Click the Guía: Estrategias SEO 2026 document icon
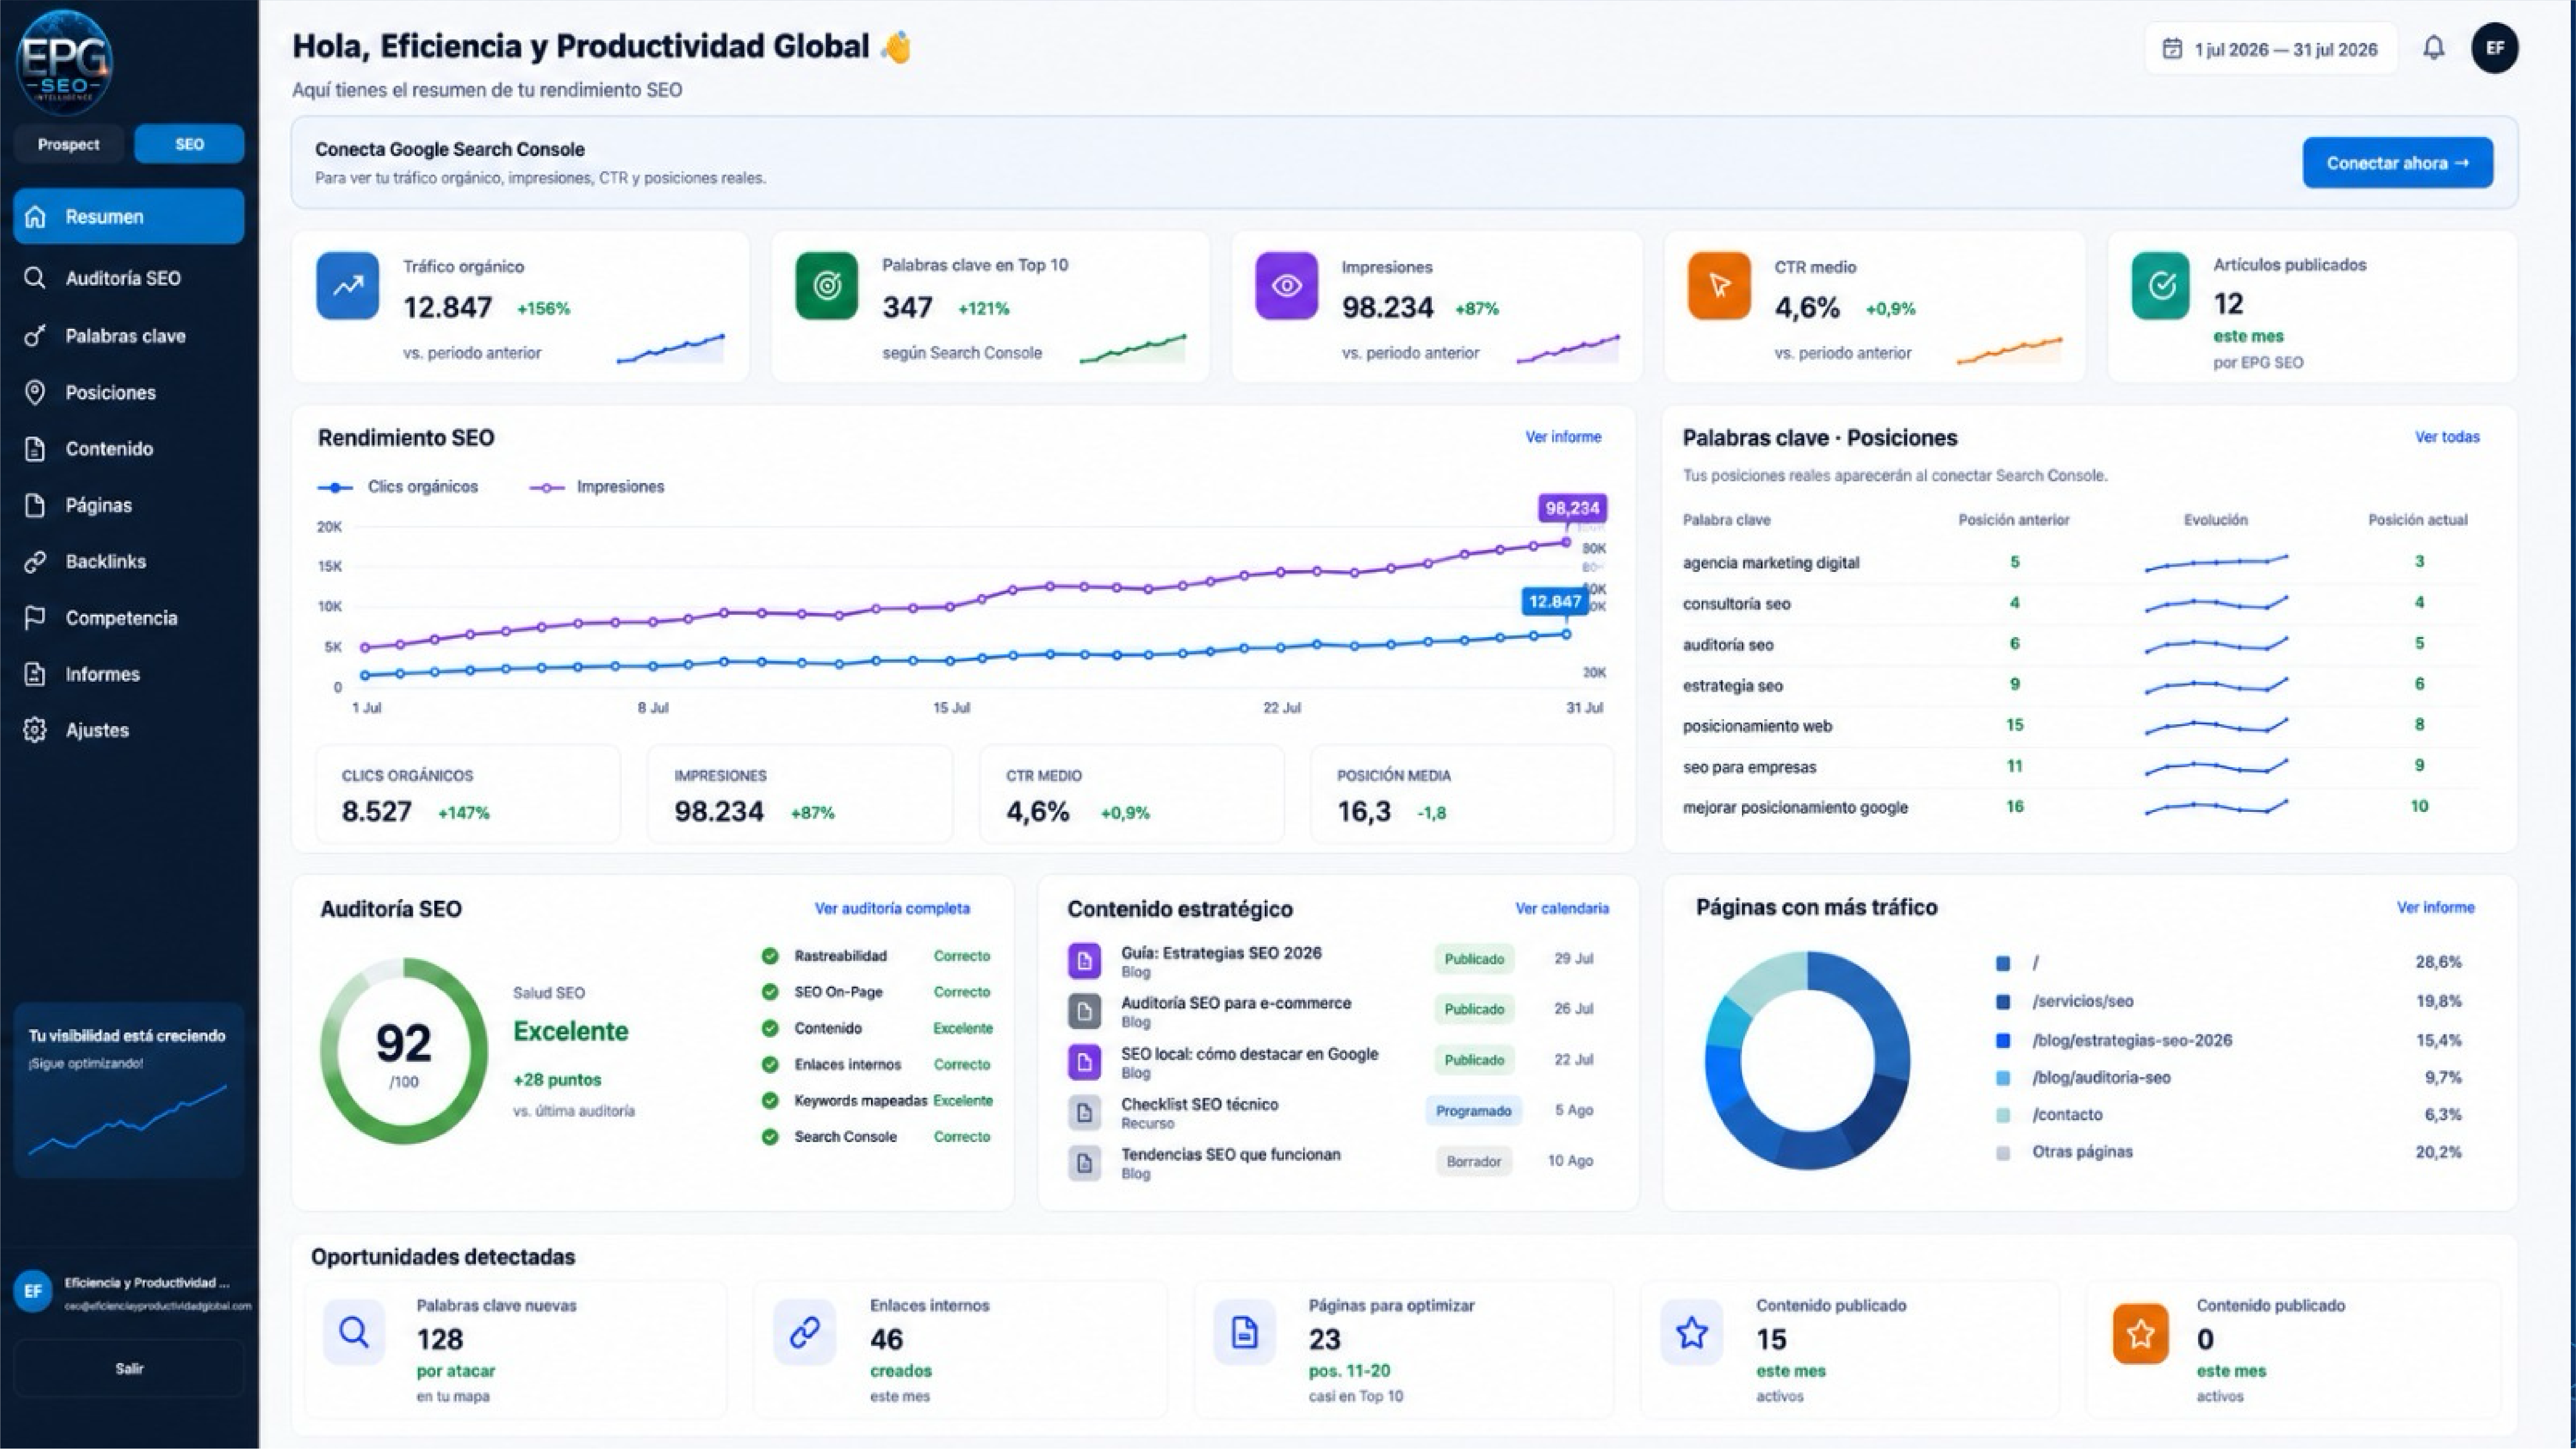 [1084, 961]
